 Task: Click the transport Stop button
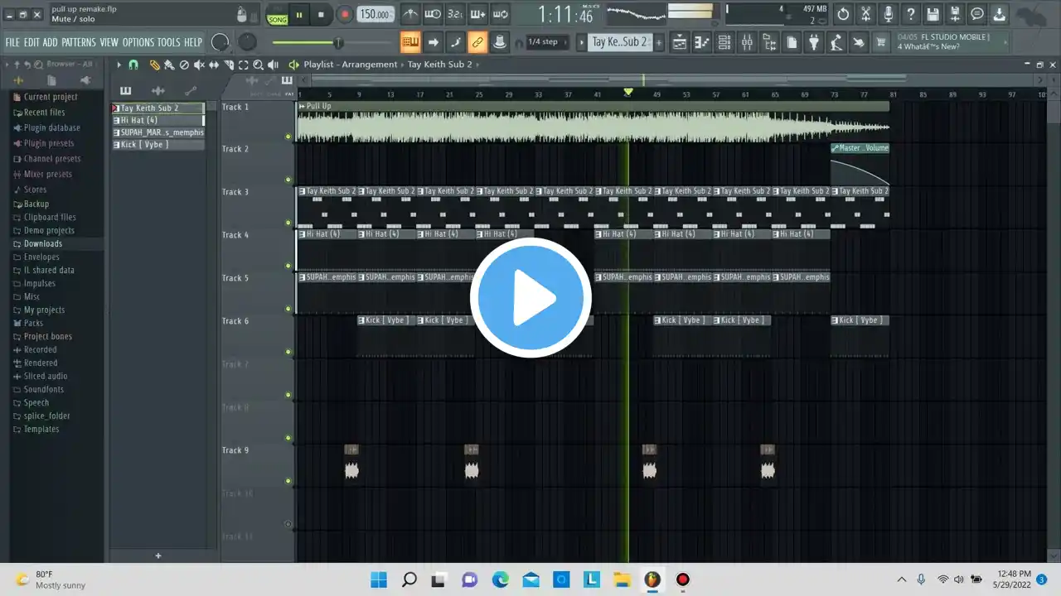tap(321, 14)
